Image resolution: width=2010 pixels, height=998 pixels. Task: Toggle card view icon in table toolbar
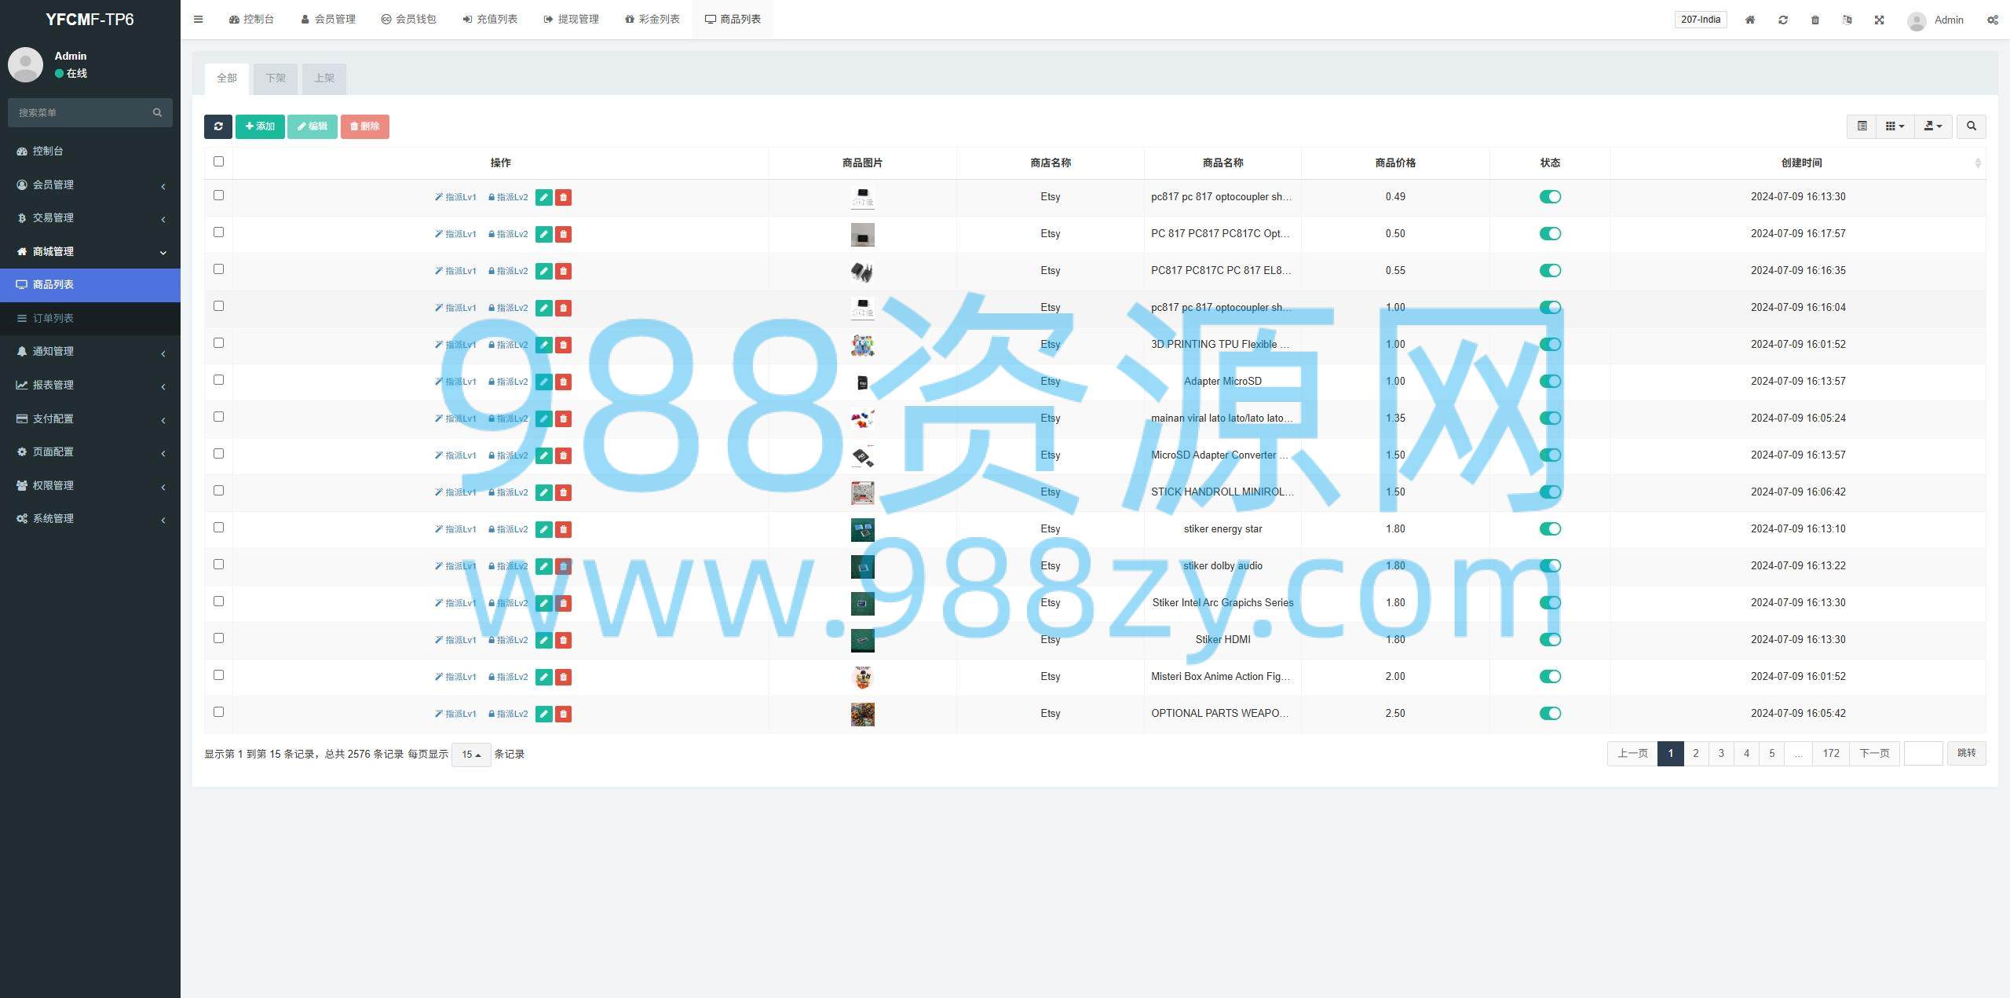[1862, 126]
